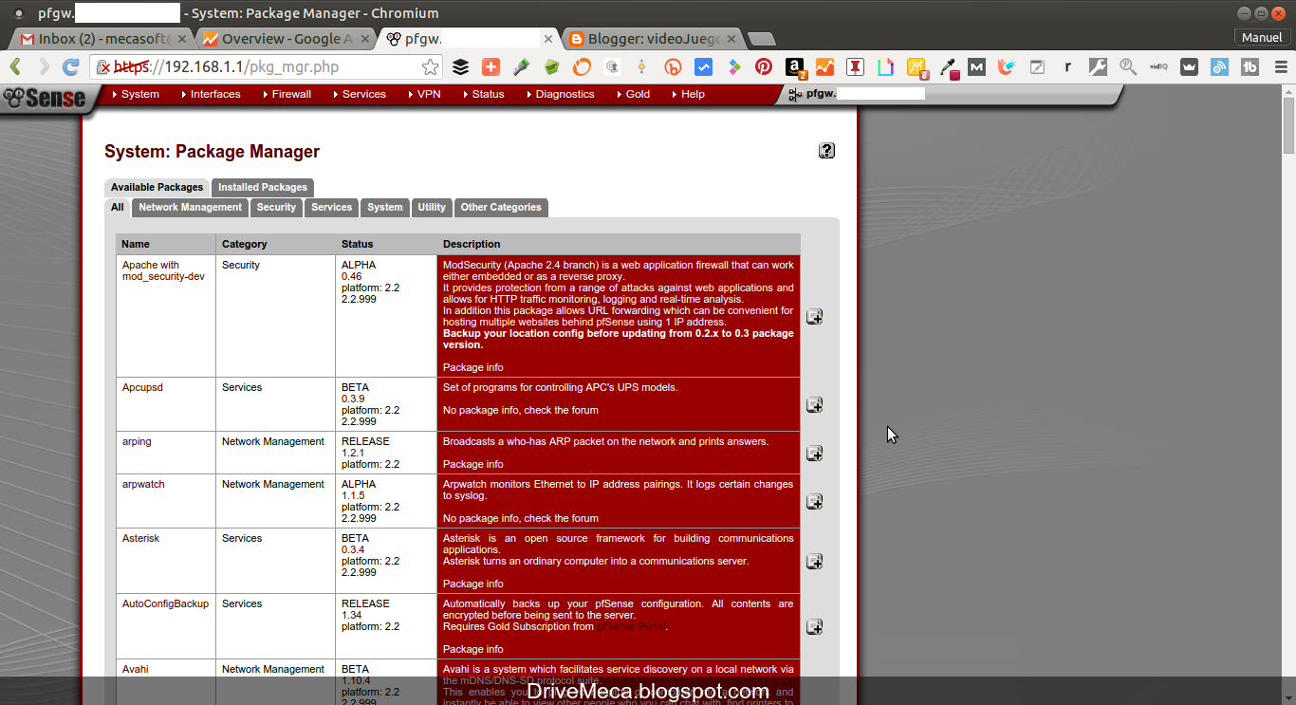Click the arpwatch package name

(x=143, y=484)
